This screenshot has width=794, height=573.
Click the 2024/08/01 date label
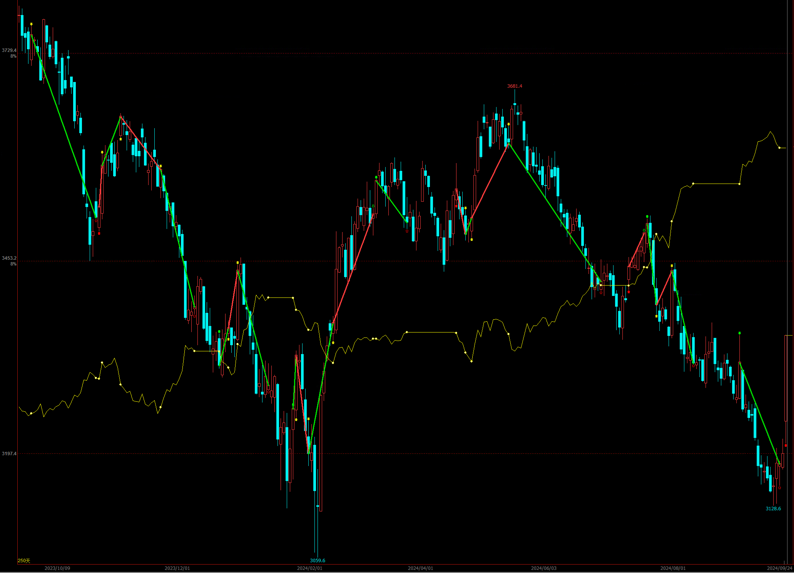[x=673, y=568]
